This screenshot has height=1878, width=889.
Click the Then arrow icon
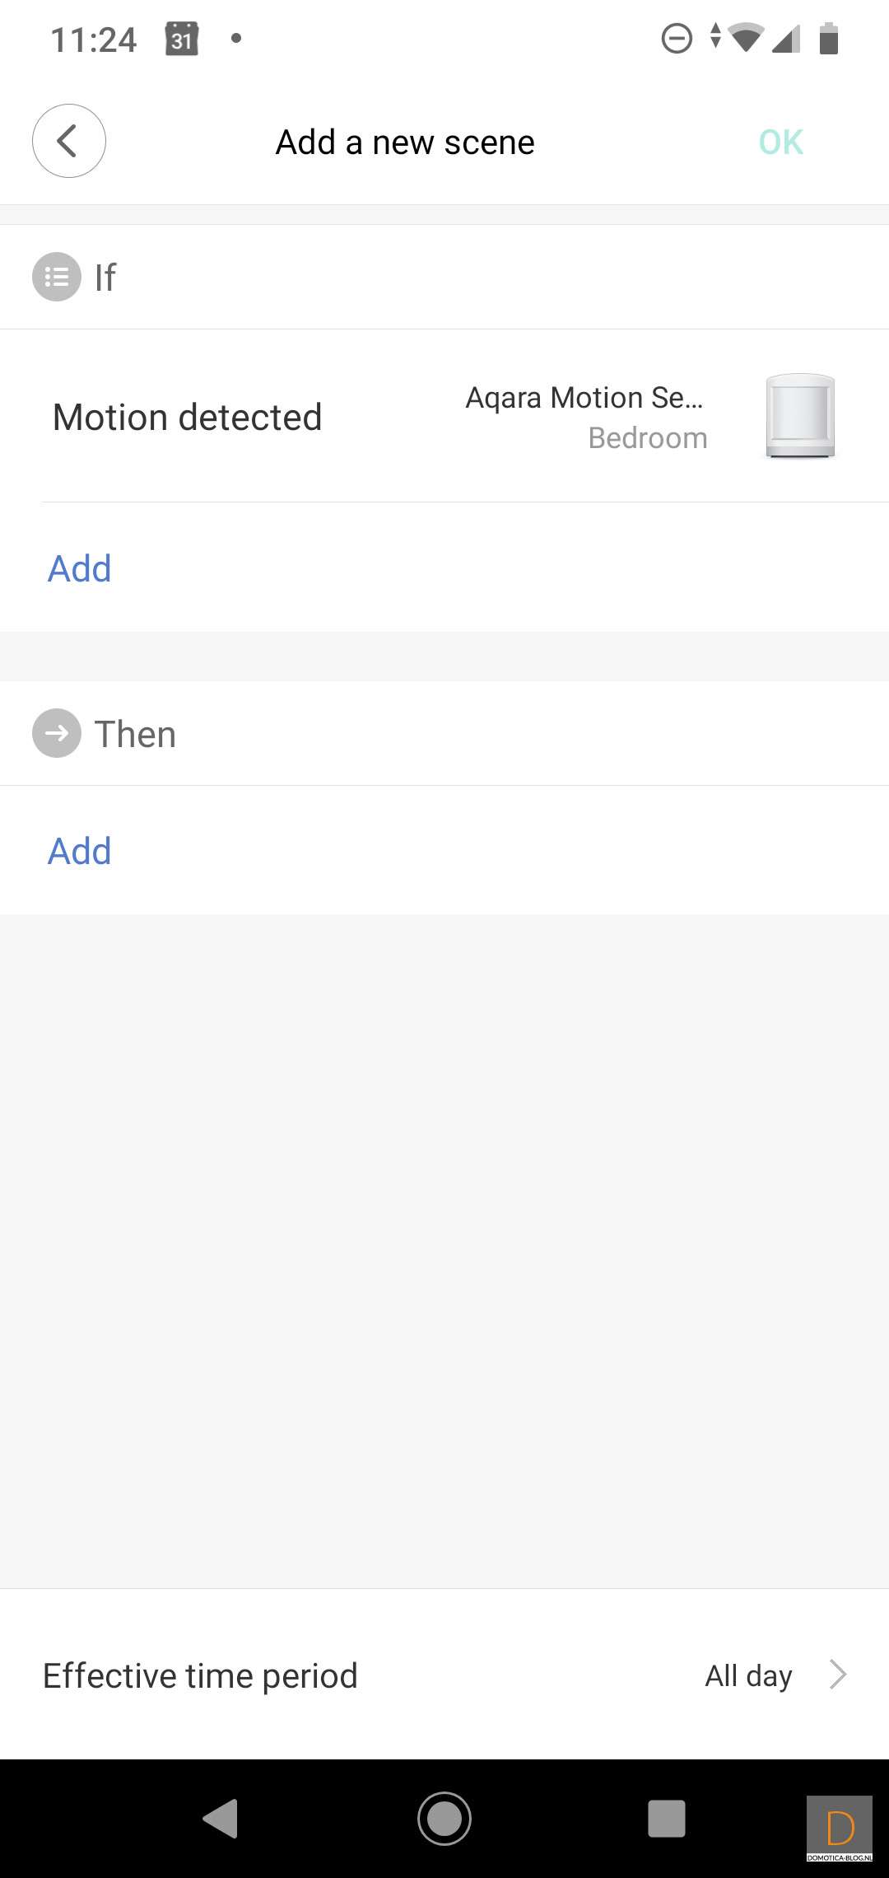click(57, 733)
